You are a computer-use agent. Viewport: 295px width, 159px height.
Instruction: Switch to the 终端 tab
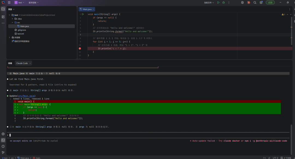(10, 63)
